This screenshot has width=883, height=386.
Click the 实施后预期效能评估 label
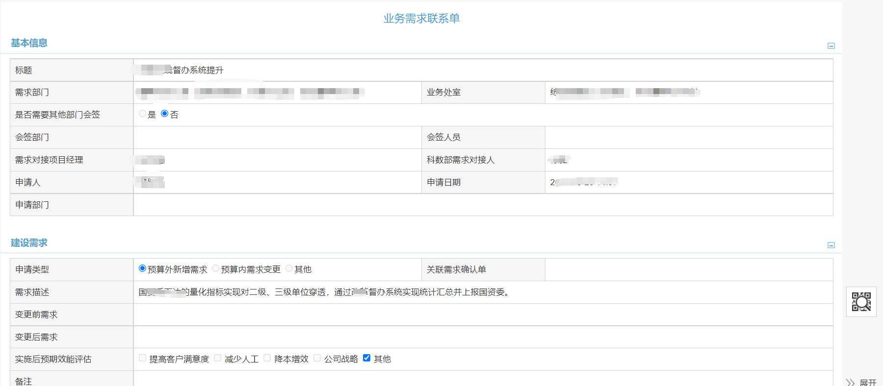53,359
